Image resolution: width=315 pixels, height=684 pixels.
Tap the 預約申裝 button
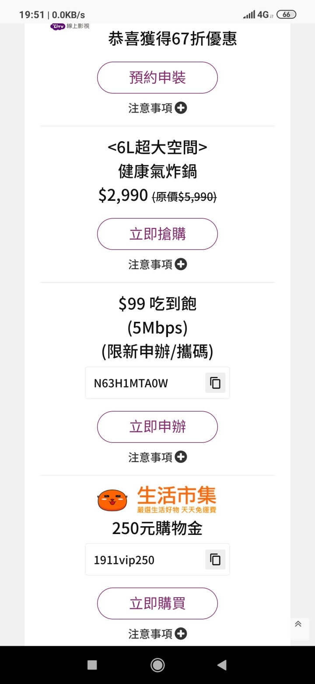point(157,78)
